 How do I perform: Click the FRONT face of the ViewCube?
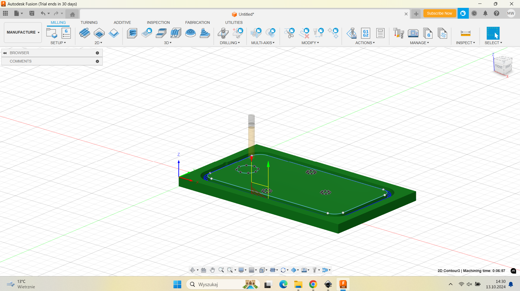tap(499, 67)
